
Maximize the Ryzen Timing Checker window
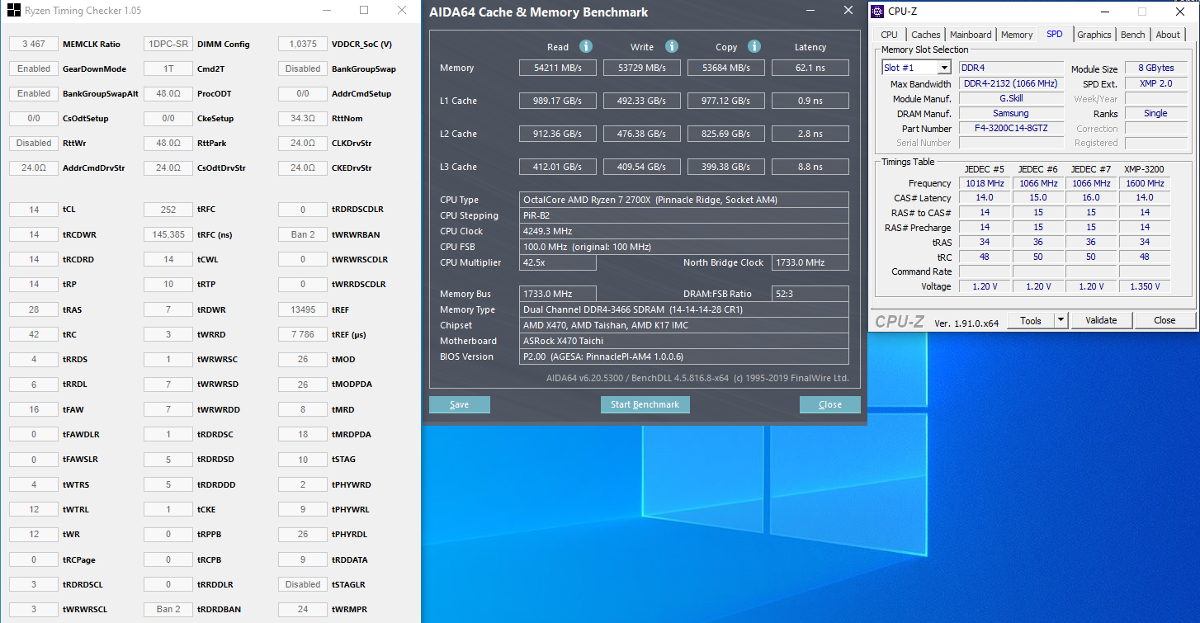pyautogui.click(x=364, y=11)
